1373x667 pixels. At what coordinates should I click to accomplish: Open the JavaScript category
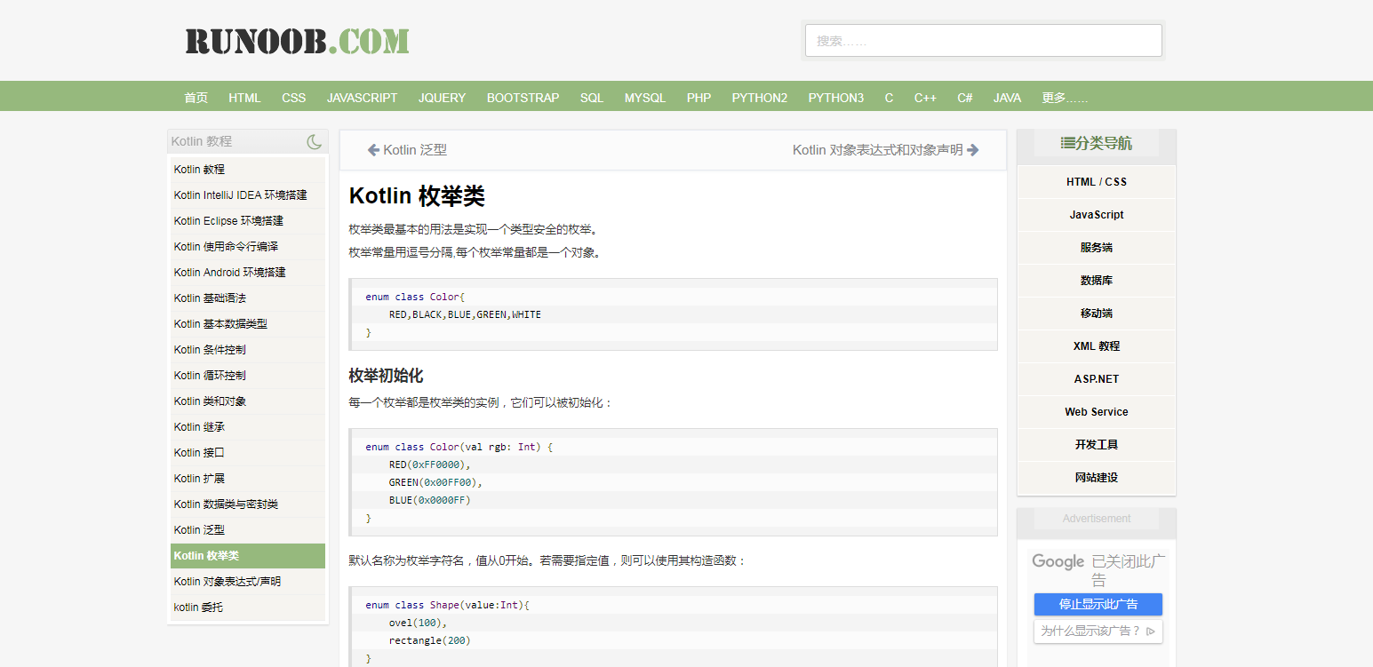click(1097, 215)
